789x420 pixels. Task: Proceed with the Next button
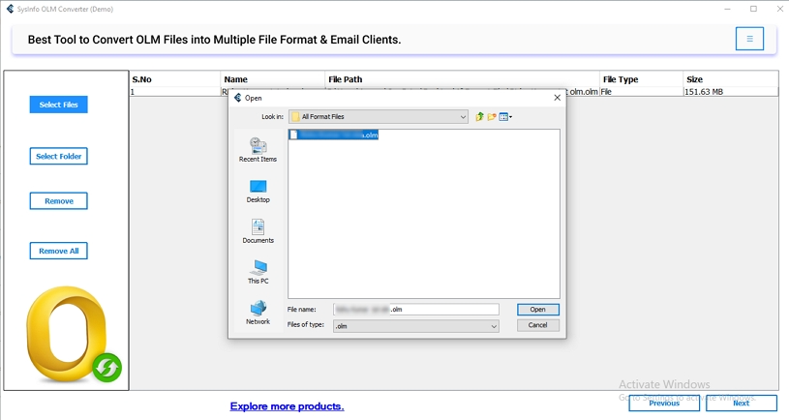point(742,403)
